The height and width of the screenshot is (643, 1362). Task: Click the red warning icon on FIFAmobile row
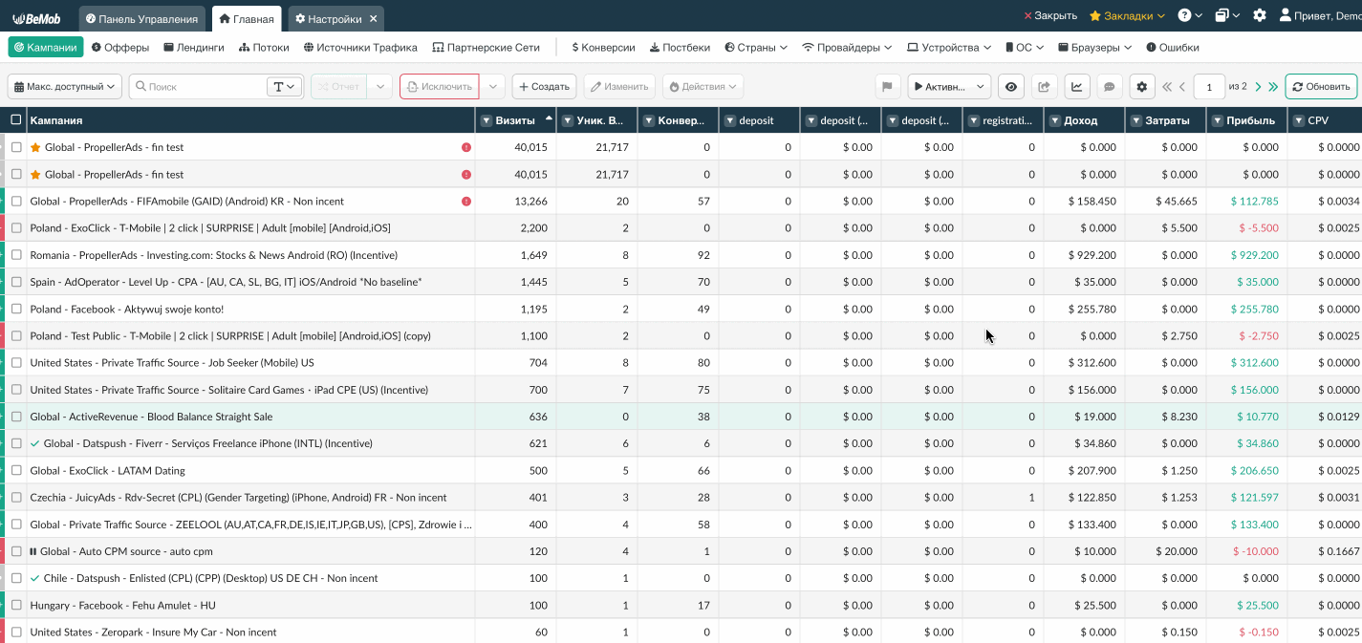pos(466,202)
